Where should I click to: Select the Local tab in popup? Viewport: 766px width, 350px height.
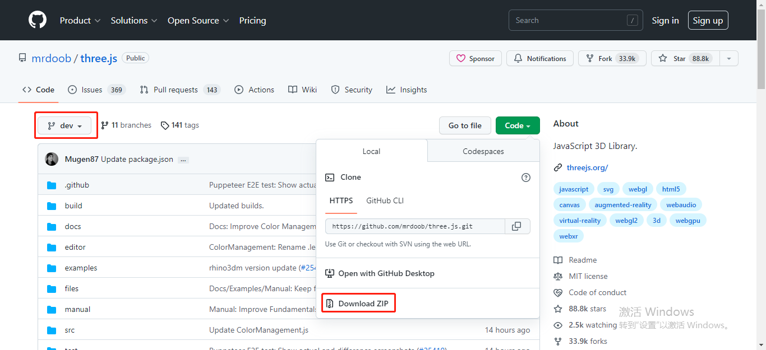tap(371, 151)
